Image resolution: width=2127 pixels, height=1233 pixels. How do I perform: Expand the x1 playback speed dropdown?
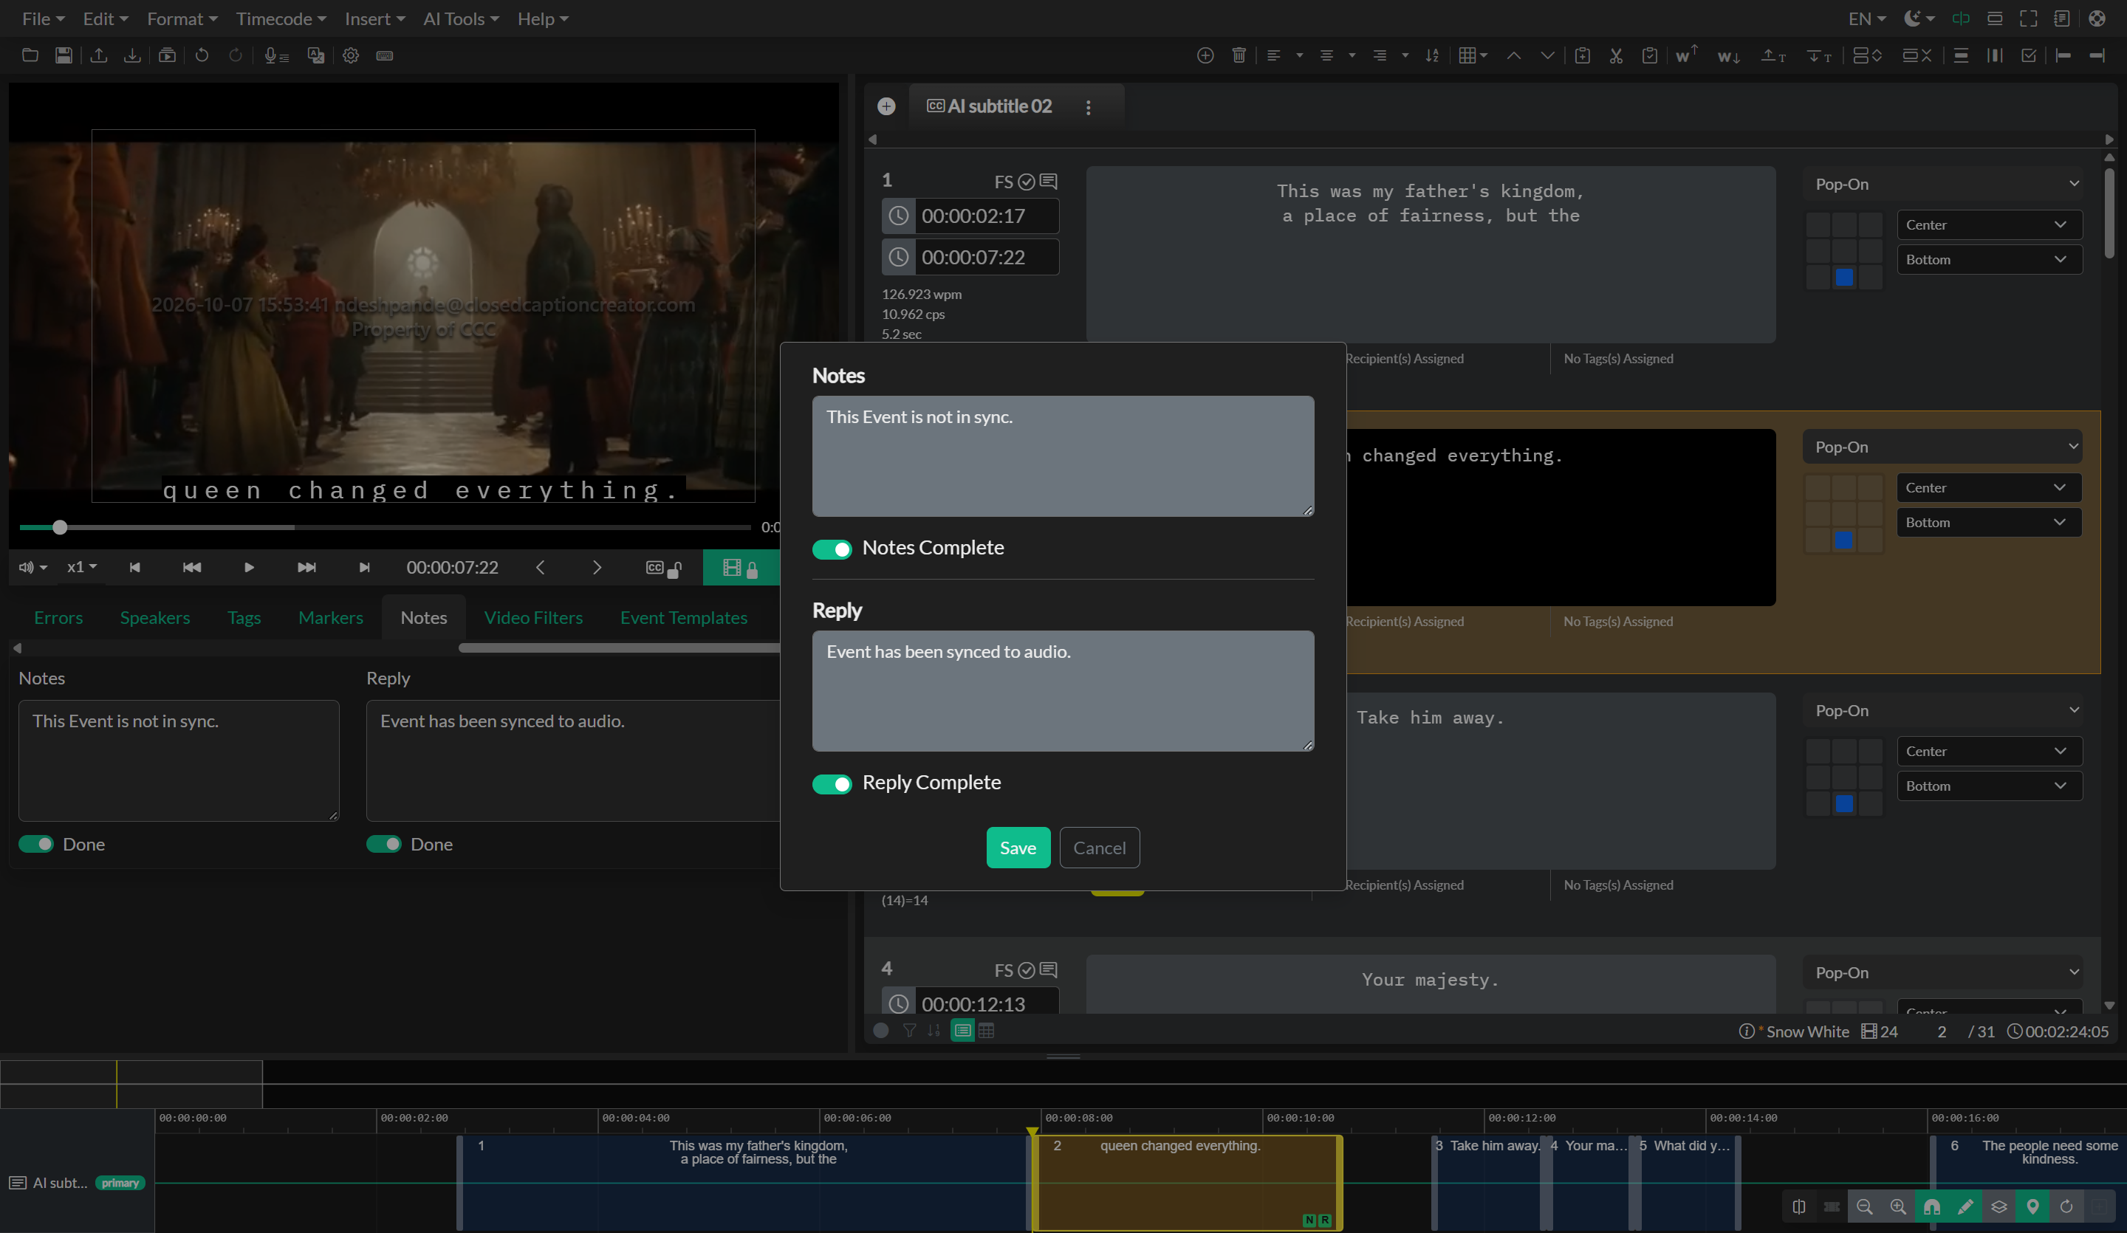[x=82, y=567]
